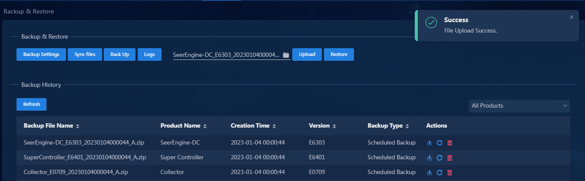Select Collector_E0709_20230104000044_A.zip file name

(x=76, y=172)
